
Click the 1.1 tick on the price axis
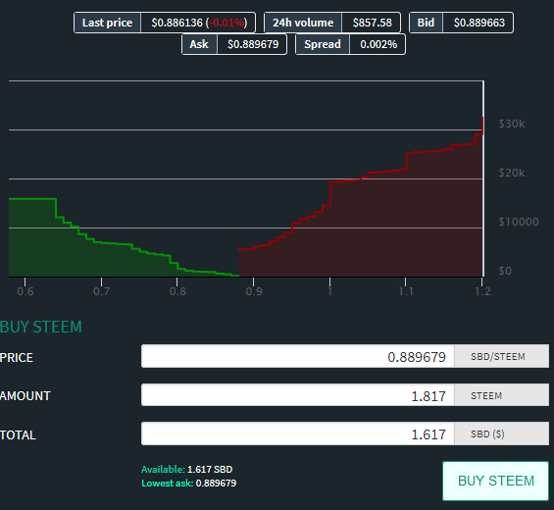406,291
